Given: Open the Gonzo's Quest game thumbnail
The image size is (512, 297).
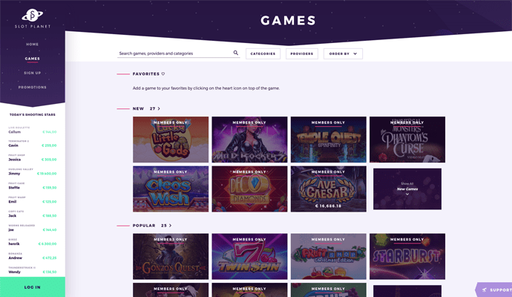Looking at the screenshot, I should [171, 256].
